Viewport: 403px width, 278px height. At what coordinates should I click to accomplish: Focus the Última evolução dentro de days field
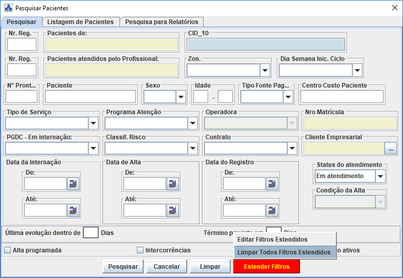(91, 232)
